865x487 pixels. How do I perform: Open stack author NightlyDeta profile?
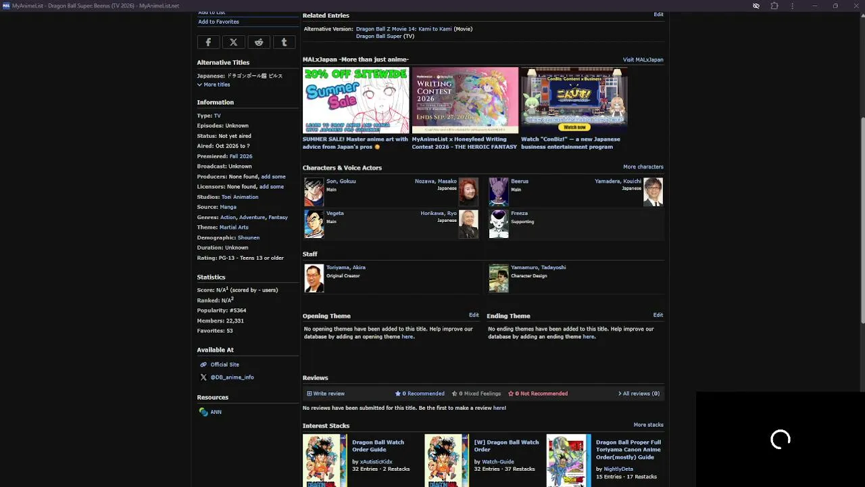618,469
